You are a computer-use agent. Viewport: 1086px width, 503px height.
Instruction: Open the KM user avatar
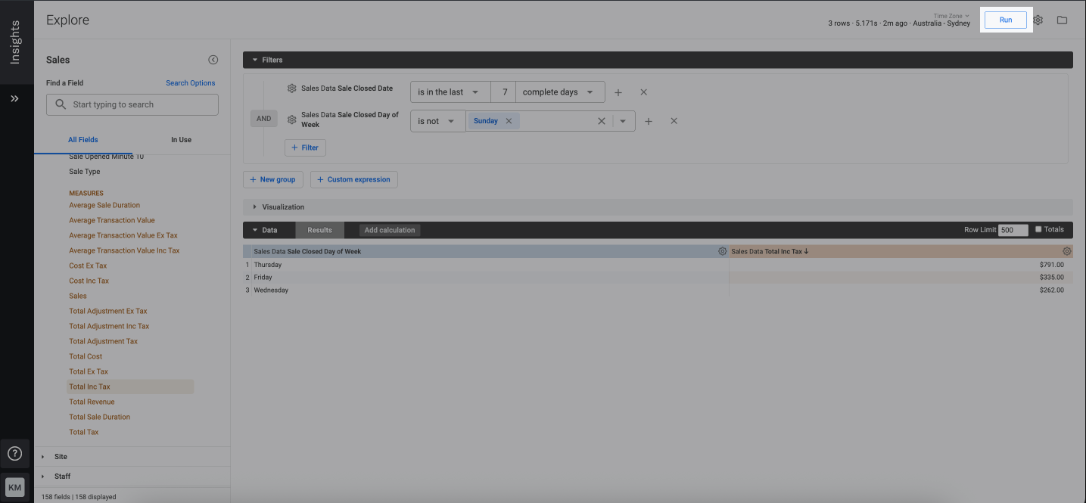(x=14, y=487)
